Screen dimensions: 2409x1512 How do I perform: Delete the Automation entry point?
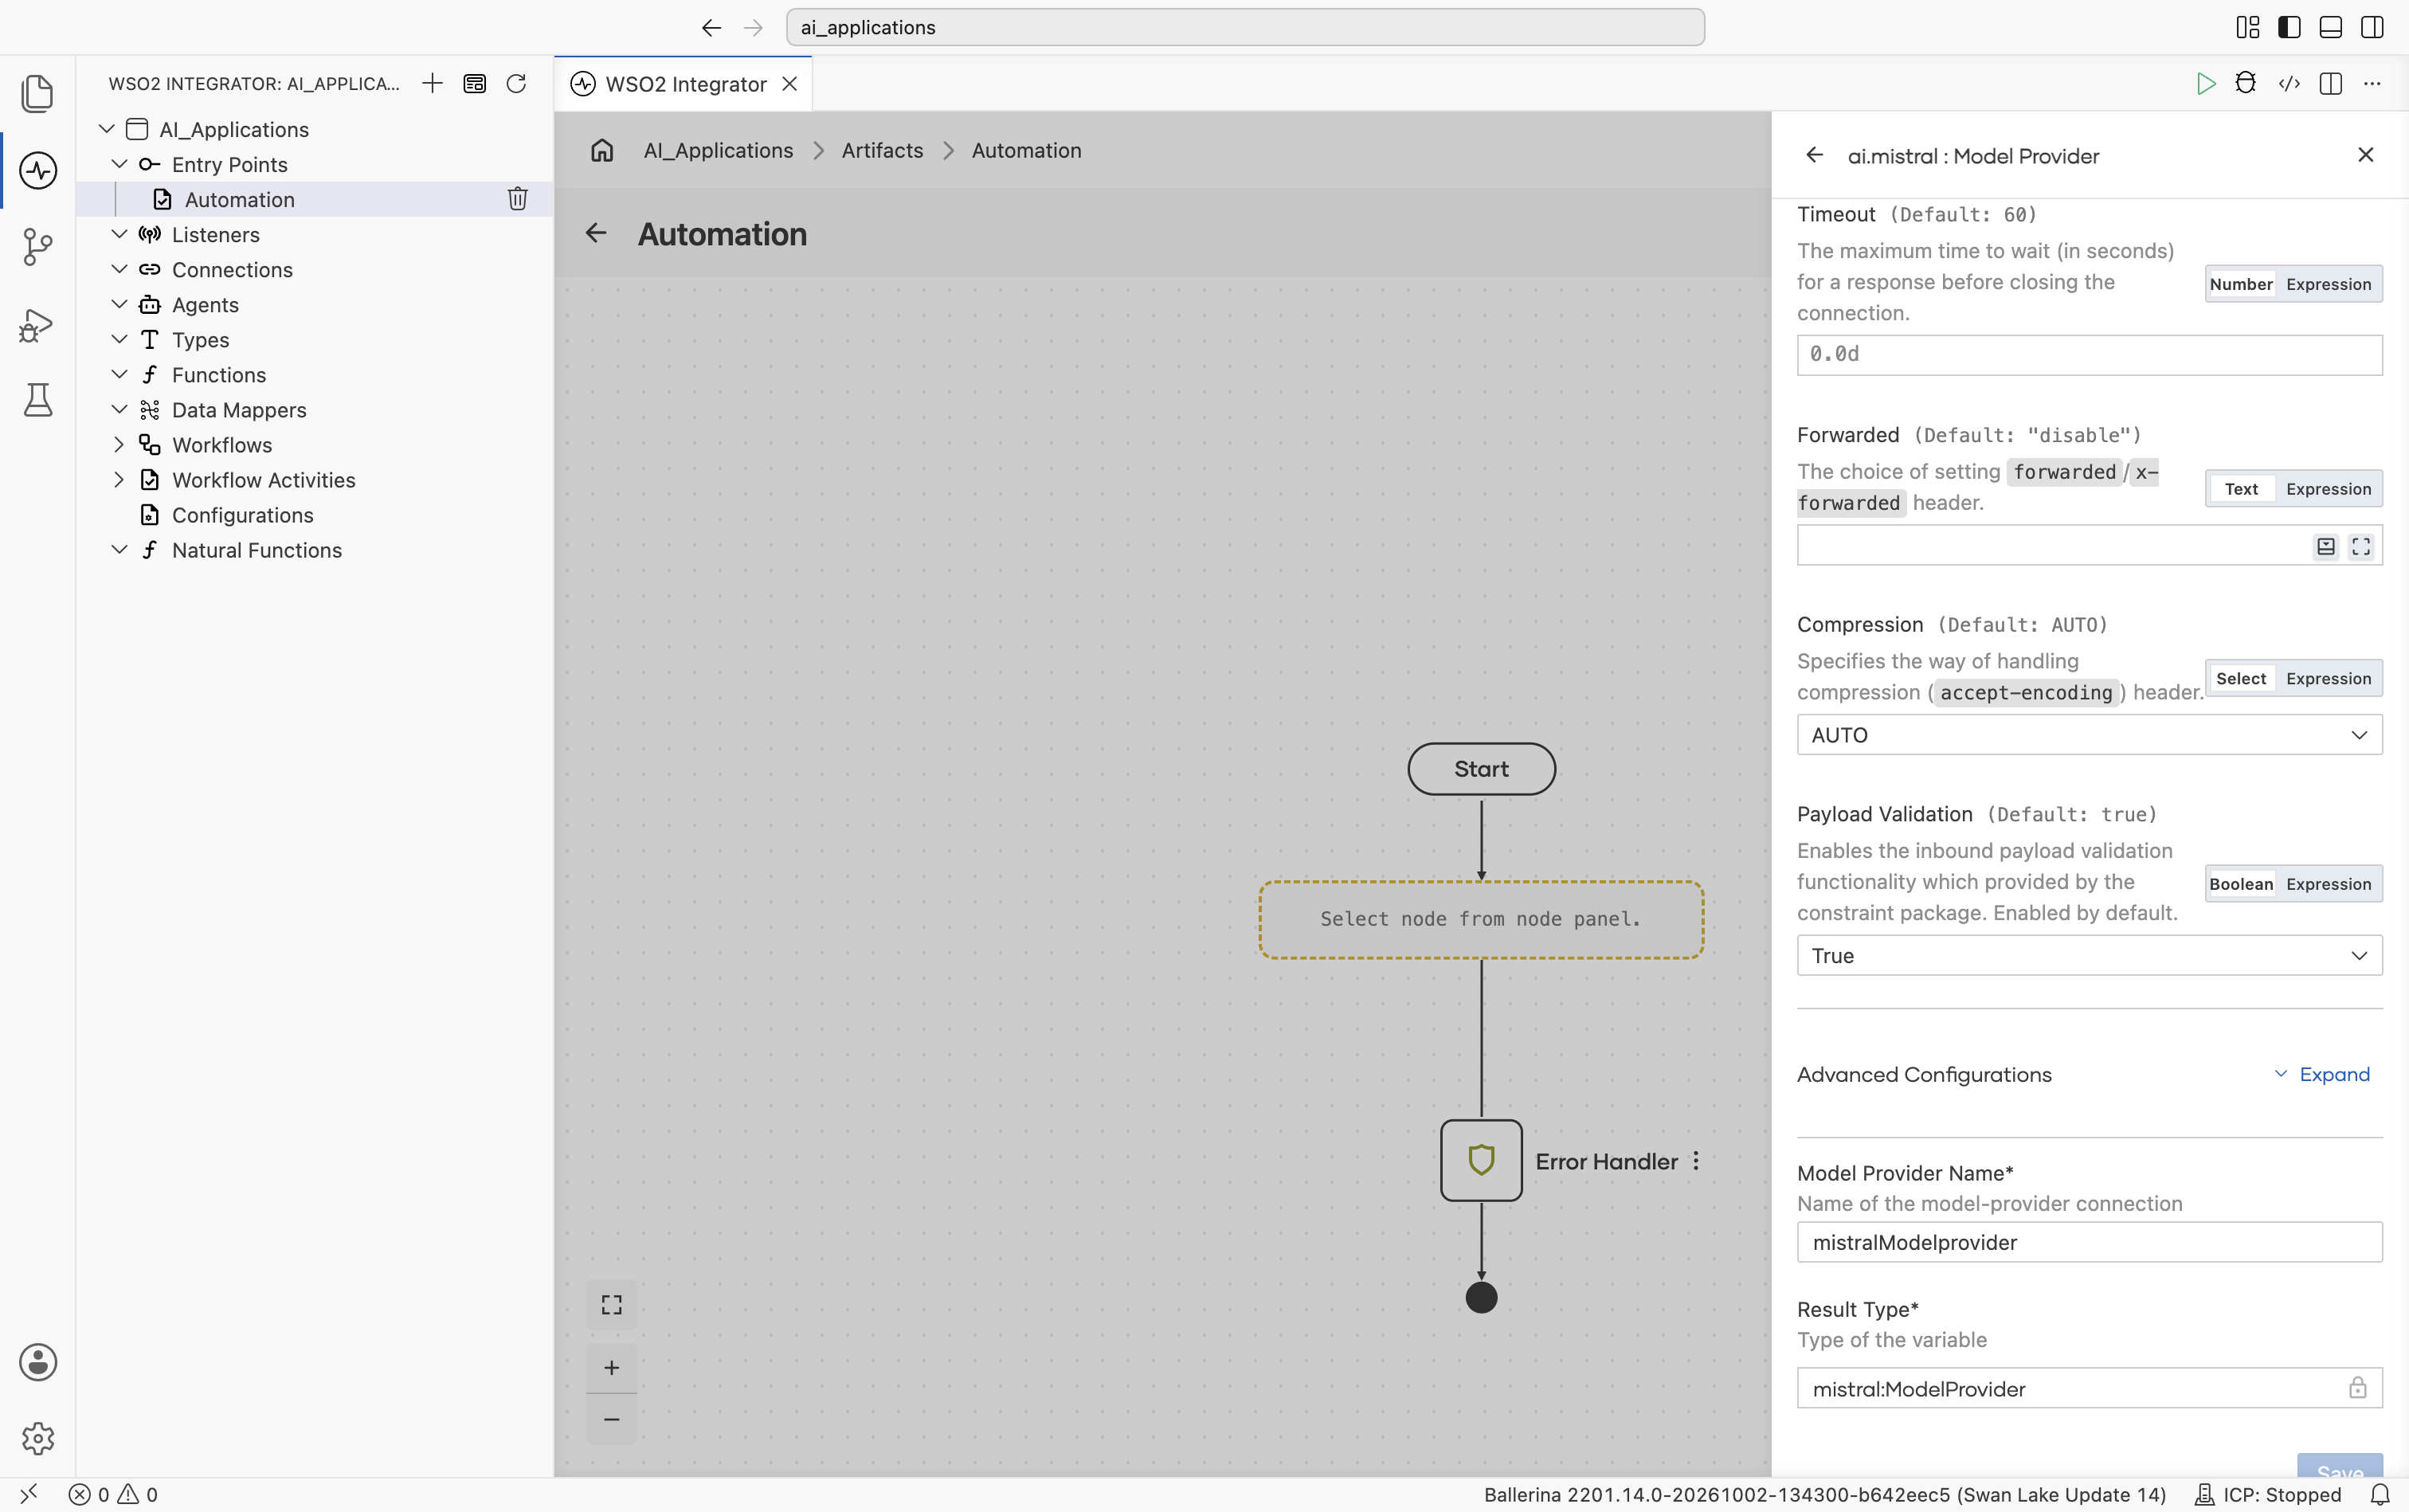[x=517, y=199]
